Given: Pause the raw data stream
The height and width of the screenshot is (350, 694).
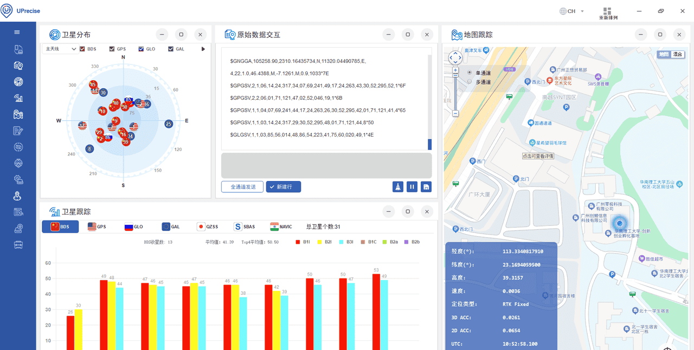Looking at the screenshot, I should click(412, 186).
